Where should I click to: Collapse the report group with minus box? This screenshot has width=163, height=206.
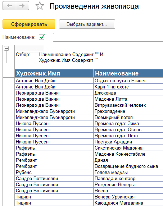click(6, 48)
